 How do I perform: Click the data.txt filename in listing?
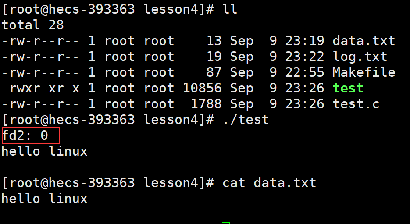click(364, 41)
